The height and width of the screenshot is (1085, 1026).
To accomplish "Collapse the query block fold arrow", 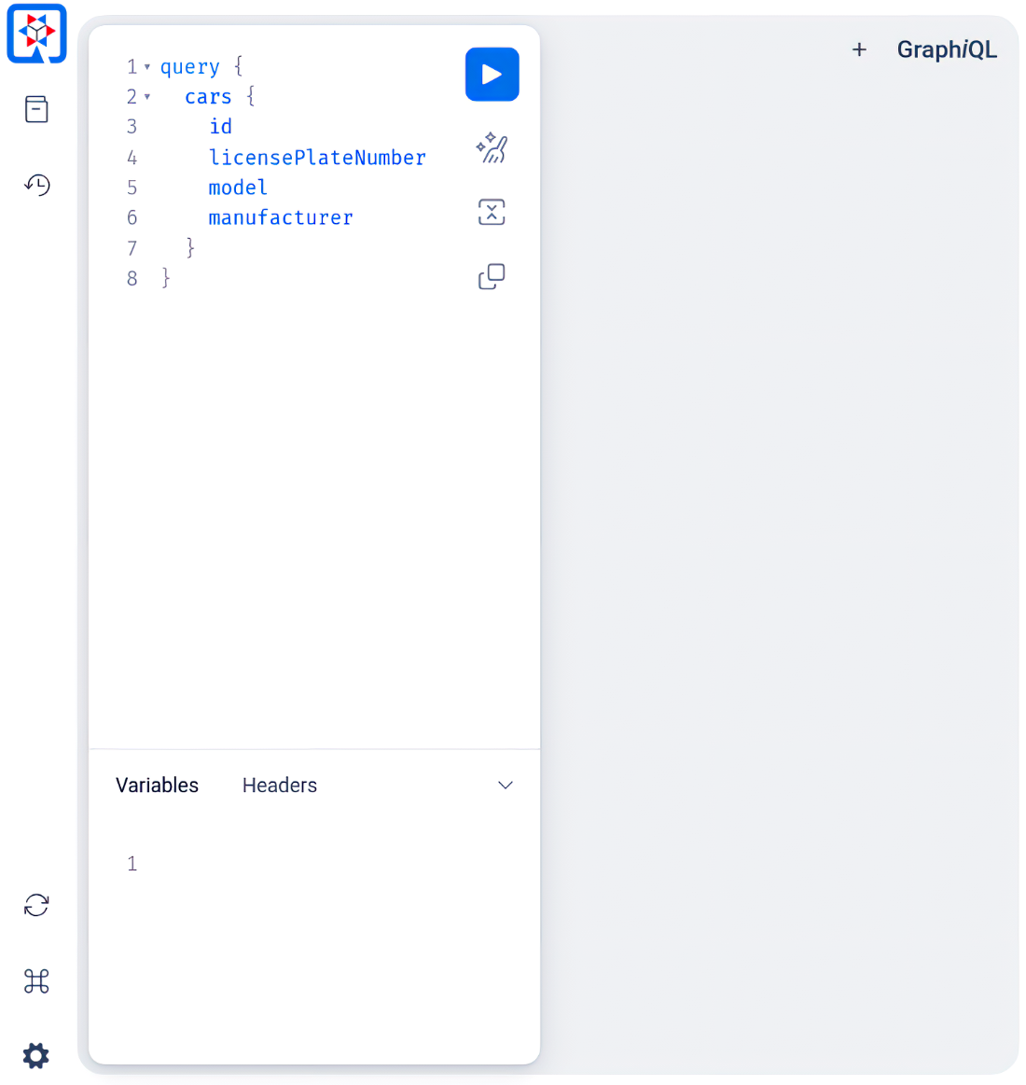I will click(147, 67).
